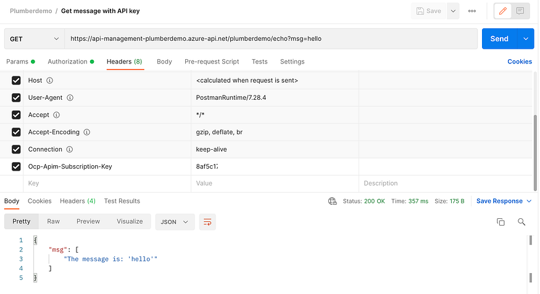Open the three-dots more actions menu
The height and width of the screenshot is (294, 540).
[x=472, y=11]
